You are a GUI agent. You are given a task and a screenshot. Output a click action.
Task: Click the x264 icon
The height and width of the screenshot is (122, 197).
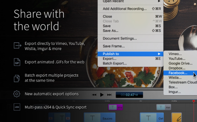click(17, 107)
